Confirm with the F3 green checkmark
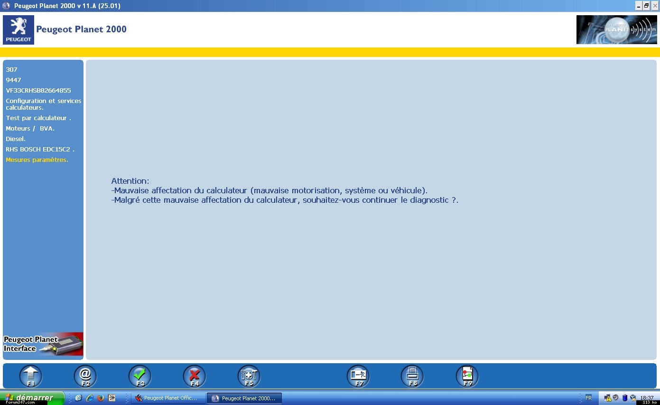This screenshot has height=405, width=660. (x=140, y=376)
